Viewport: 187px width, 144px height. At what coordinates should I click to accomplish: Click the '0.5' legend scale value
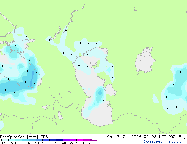[x=10, y=143]
